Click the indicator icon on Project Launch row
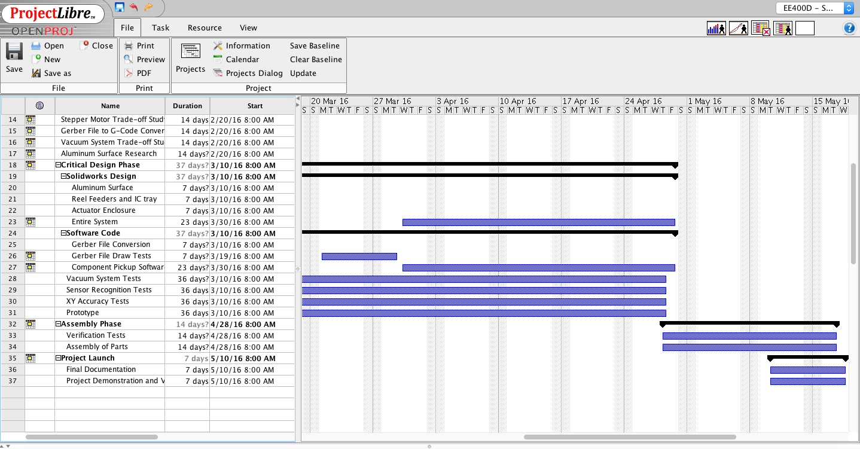The image size is (860, 449). (x=30, y=358)
